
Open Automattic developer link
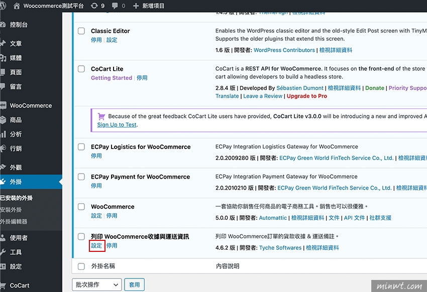pyautogui.click(x=273, y=218)
